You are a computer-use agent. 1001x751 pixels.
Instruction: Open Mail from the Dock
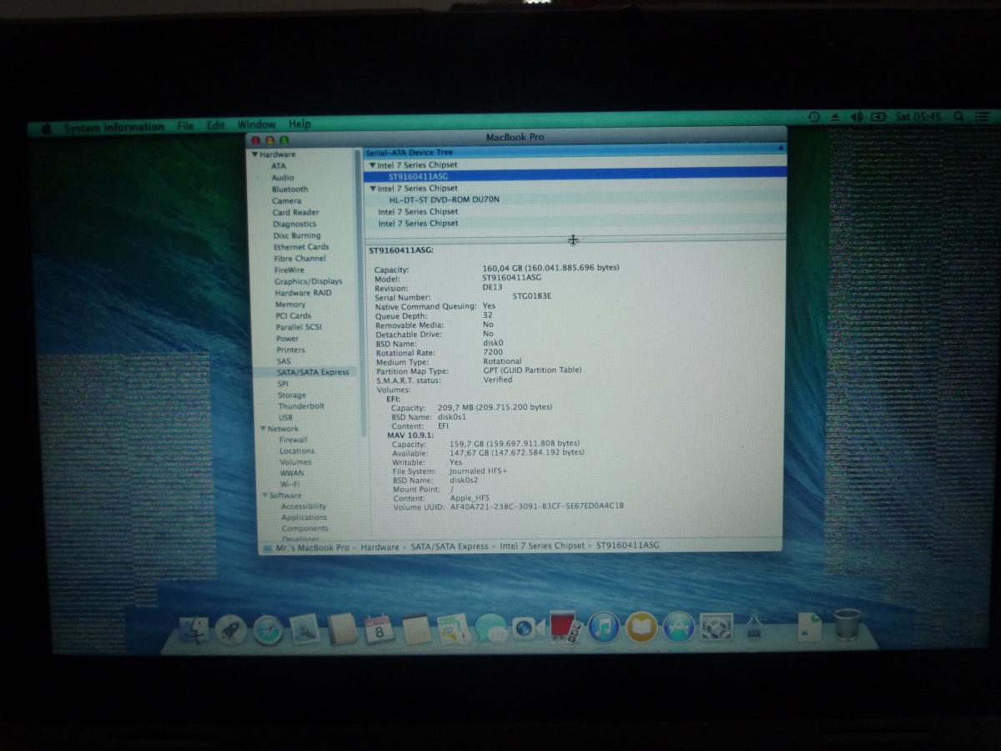[305, 629]
